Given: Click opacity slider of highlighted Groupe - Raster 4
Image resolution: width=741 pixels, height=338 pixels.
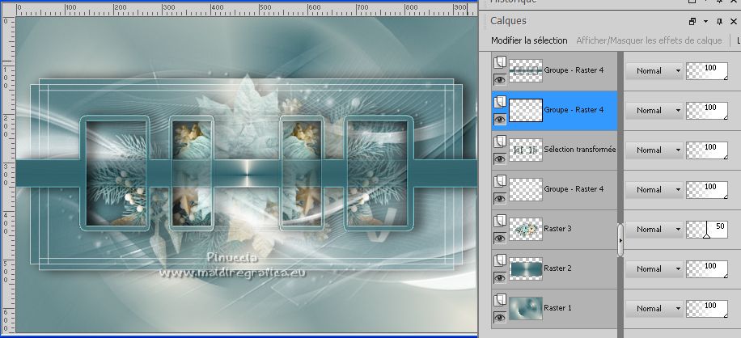Looking at the screenshot, I should coord(707,110).
